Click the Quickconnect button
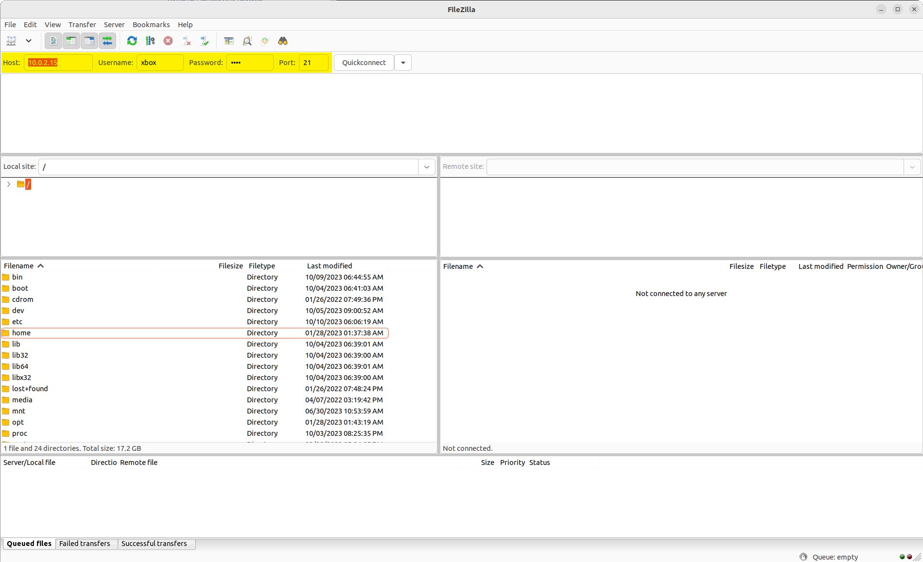This screenshot has height=562, width=923. (x=364, y=63)
